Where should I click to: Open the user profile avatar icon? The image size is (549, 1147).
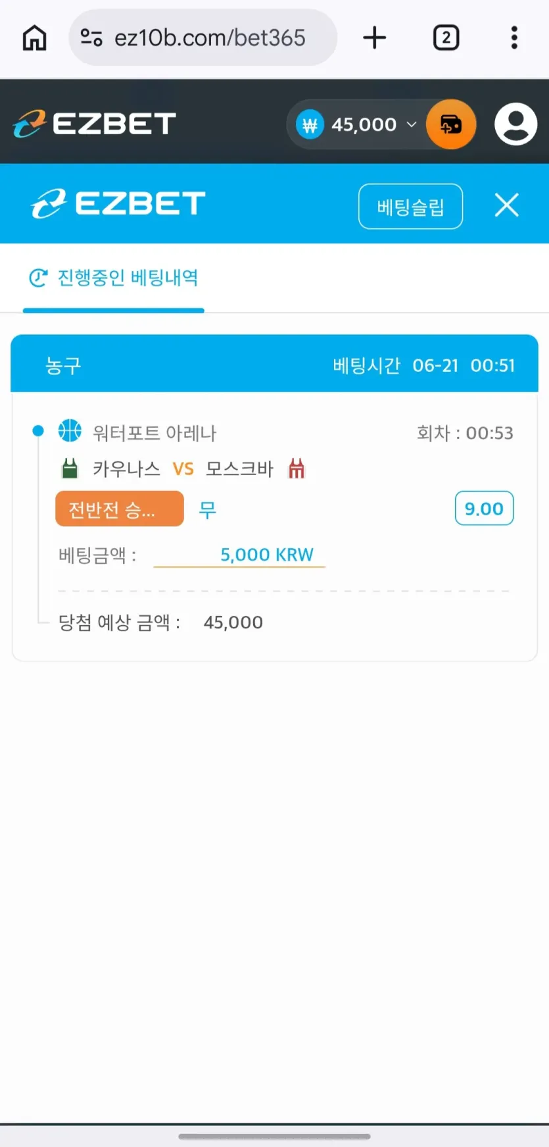click(515, 124)
